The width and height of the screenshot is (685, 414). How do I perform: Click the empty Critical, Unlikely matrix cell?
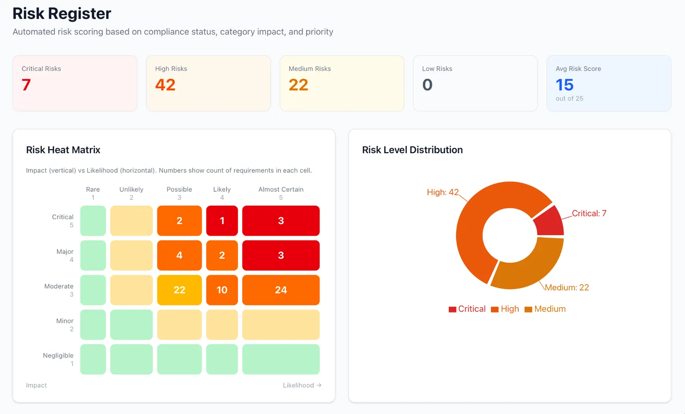(x=131, y=221)
